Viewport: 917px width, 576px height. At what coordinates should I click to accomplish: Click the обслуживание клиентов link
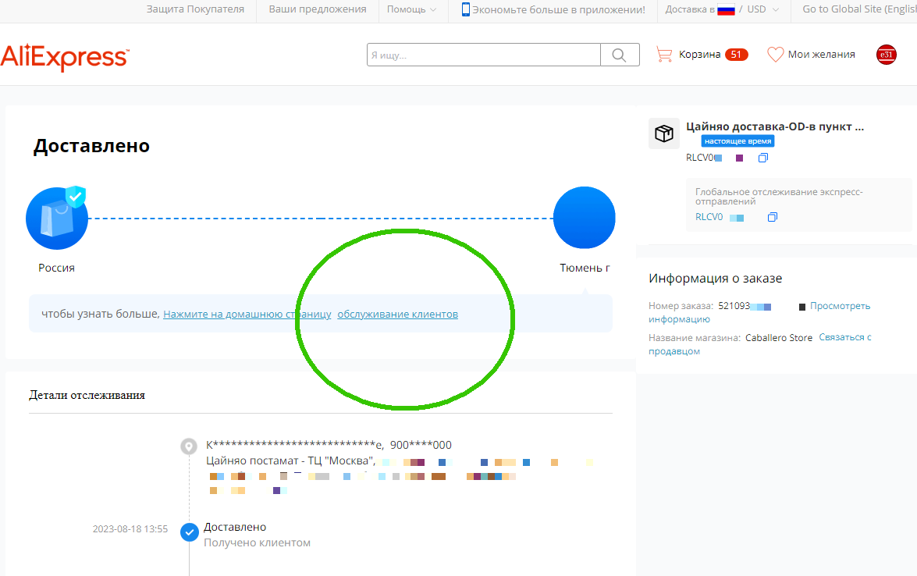[x=398, y=314]
